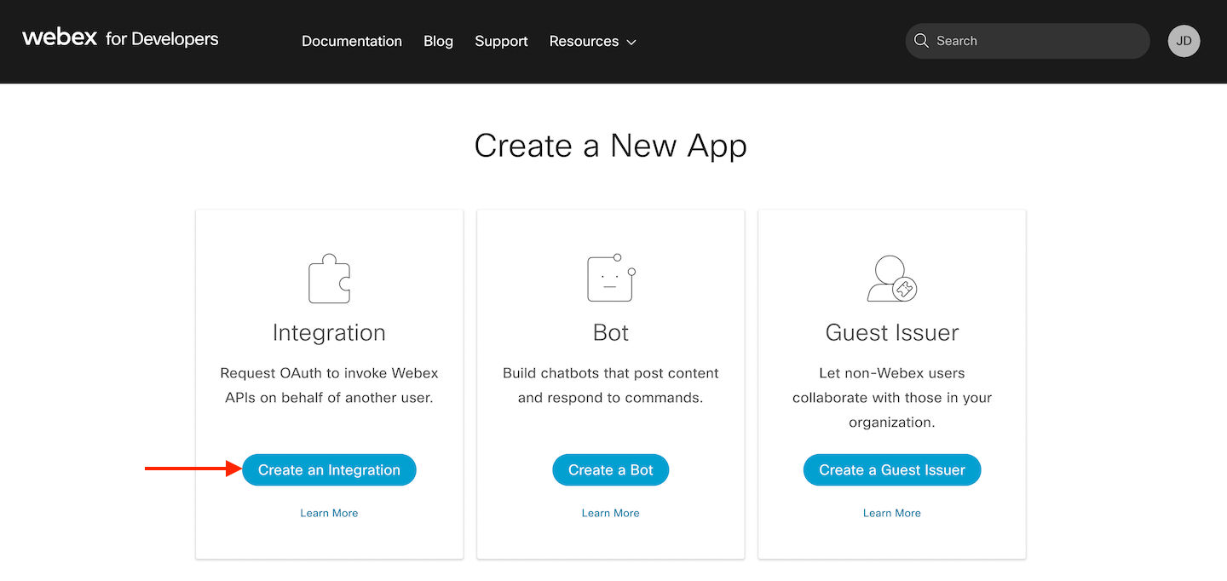This screenshot has width=1227, height=581.
Task: Select the Integration card heading
Action: point(329,332)
